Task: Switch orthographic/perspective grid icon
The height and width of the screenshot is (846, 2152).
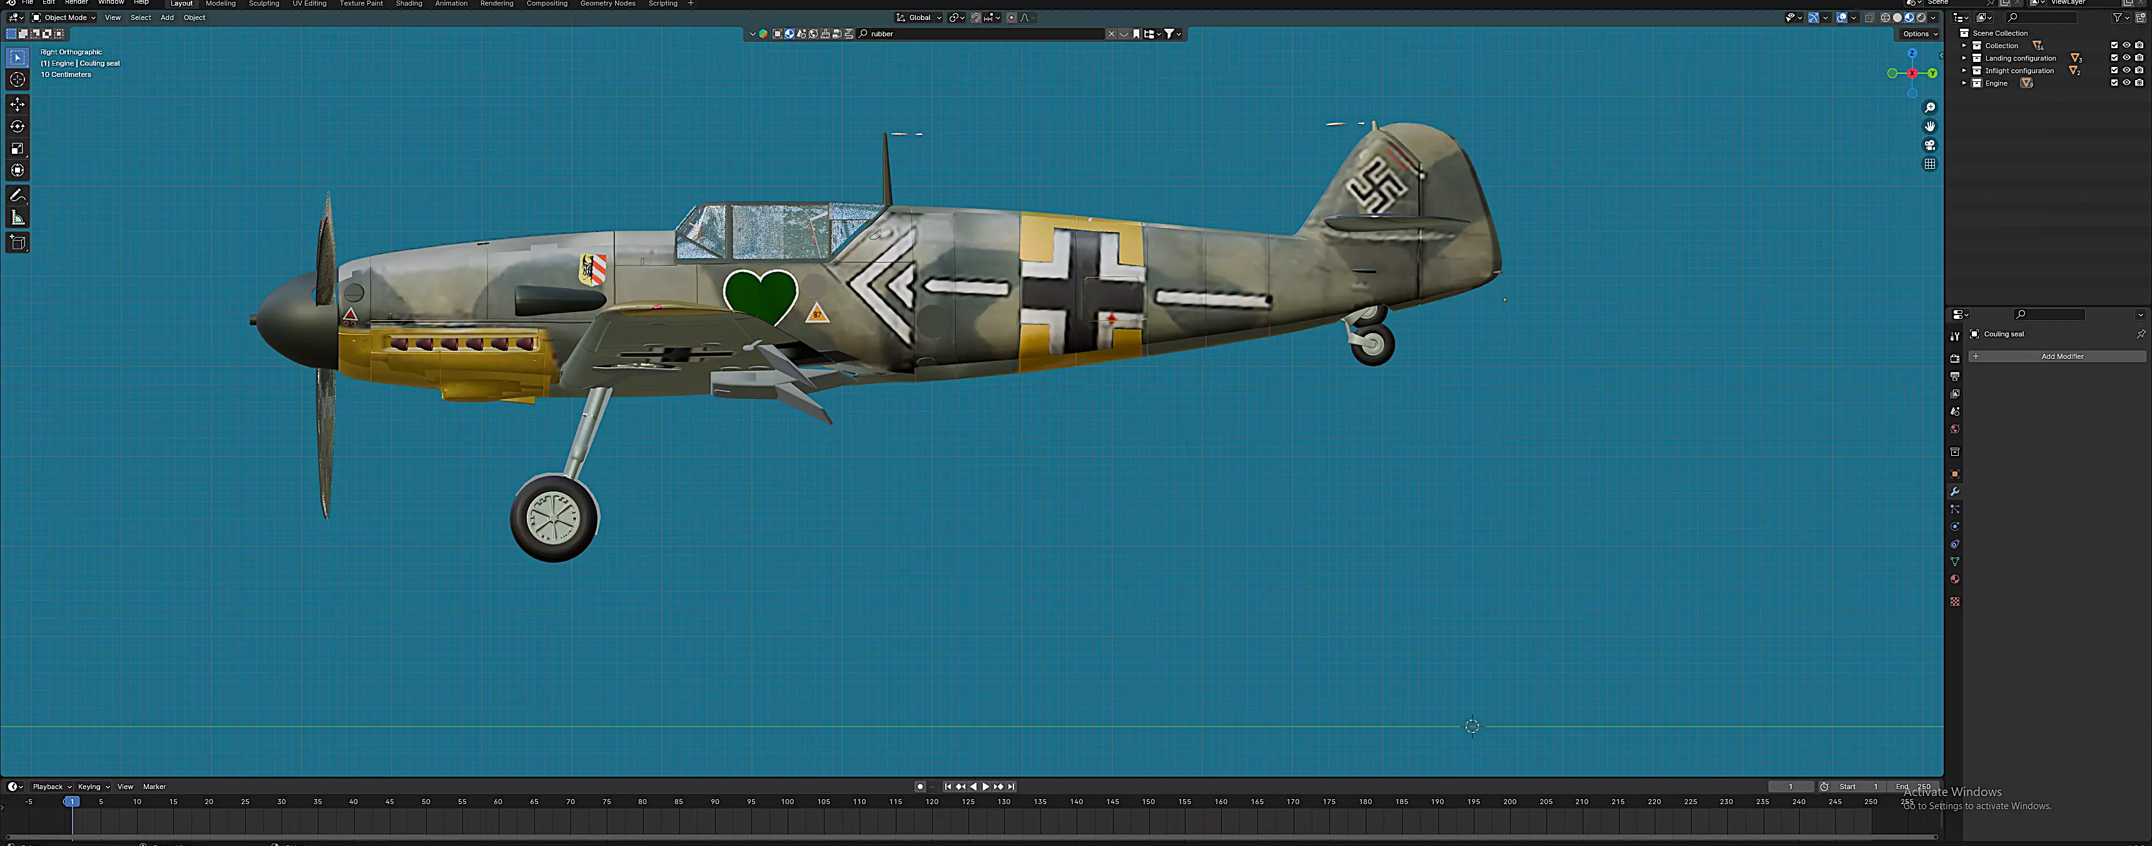Action: (x=1930, y=164)
